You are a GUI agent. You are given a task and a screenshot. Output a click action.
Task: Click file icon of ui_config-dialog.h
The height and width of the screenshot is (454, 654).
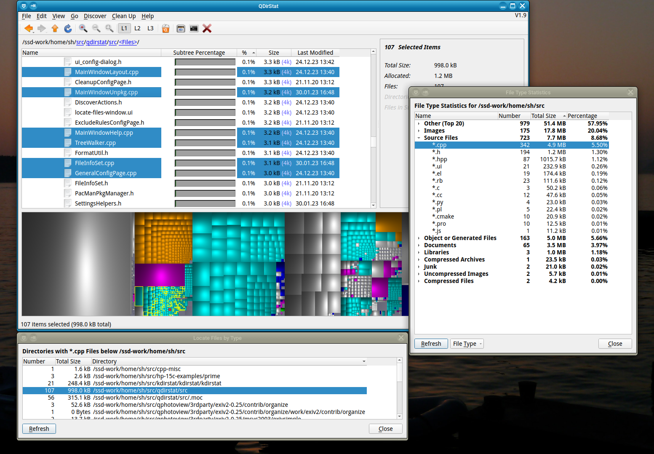[x=67, y=62]
